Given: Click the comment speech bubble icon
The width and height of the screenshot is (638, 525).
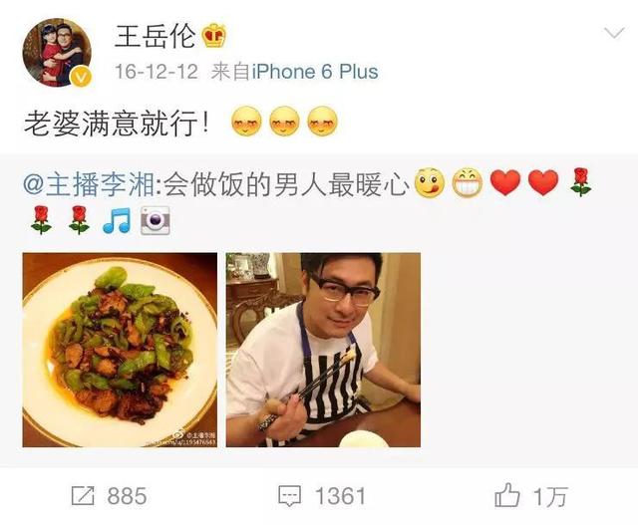Looking at the screenshot, I should pos(290,496).
